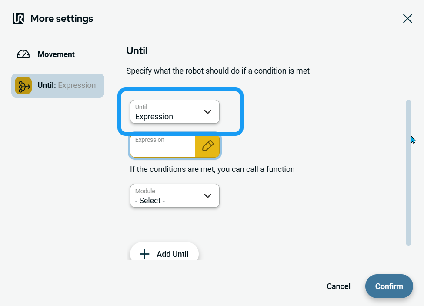Close the More settings dialog

coord(407,18)
